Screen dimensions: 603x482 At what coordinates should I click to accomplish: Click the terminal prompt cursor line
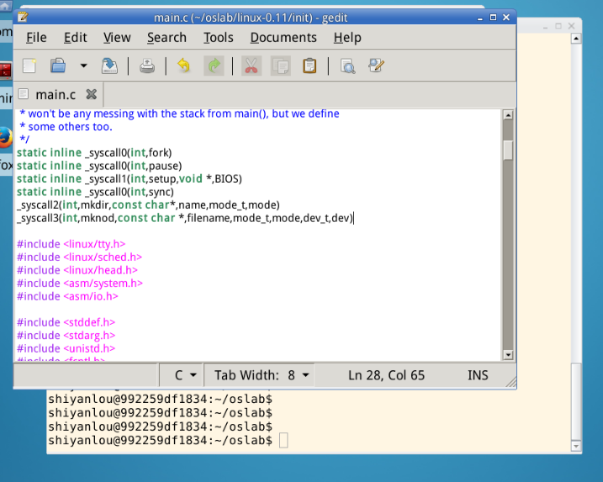click(283, 441)
